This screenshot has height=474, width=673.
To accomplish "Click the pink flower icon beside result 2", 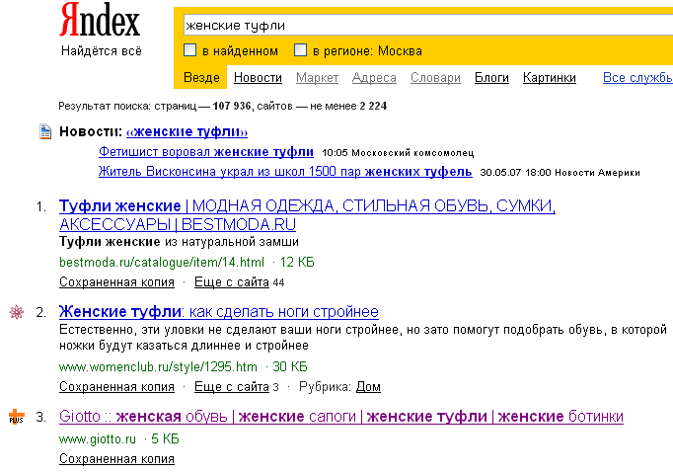I will (17, 312).
